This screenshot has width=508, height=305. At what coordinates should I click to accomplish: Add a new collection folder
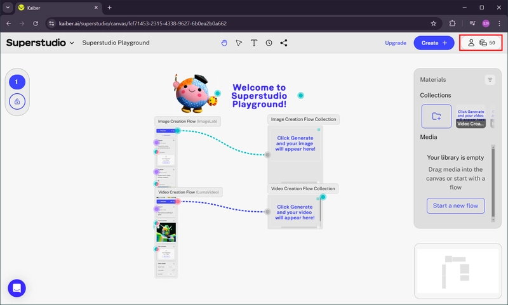(436, 116)
